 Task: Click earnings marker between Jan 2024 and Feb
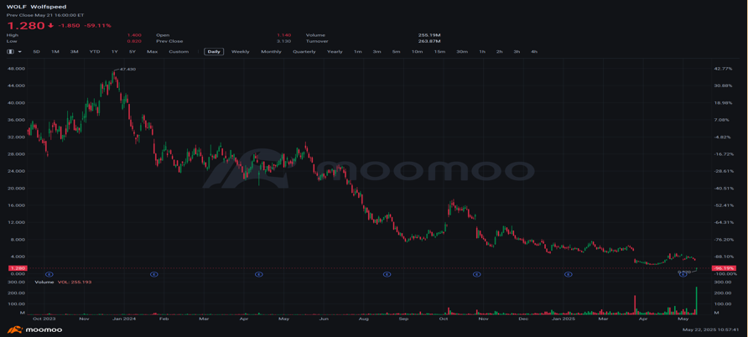pos(153,275)
